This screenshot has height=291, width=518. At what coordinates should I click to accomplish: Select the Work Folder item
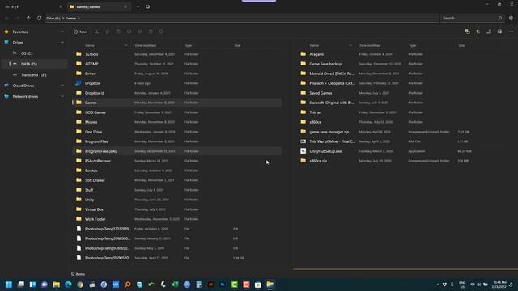(176, 219)
